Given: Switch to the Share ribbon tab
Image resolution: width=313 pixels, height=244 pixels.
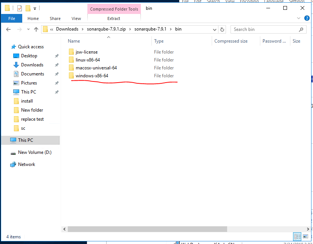Looking at the screenshot, I should [55, 18].
